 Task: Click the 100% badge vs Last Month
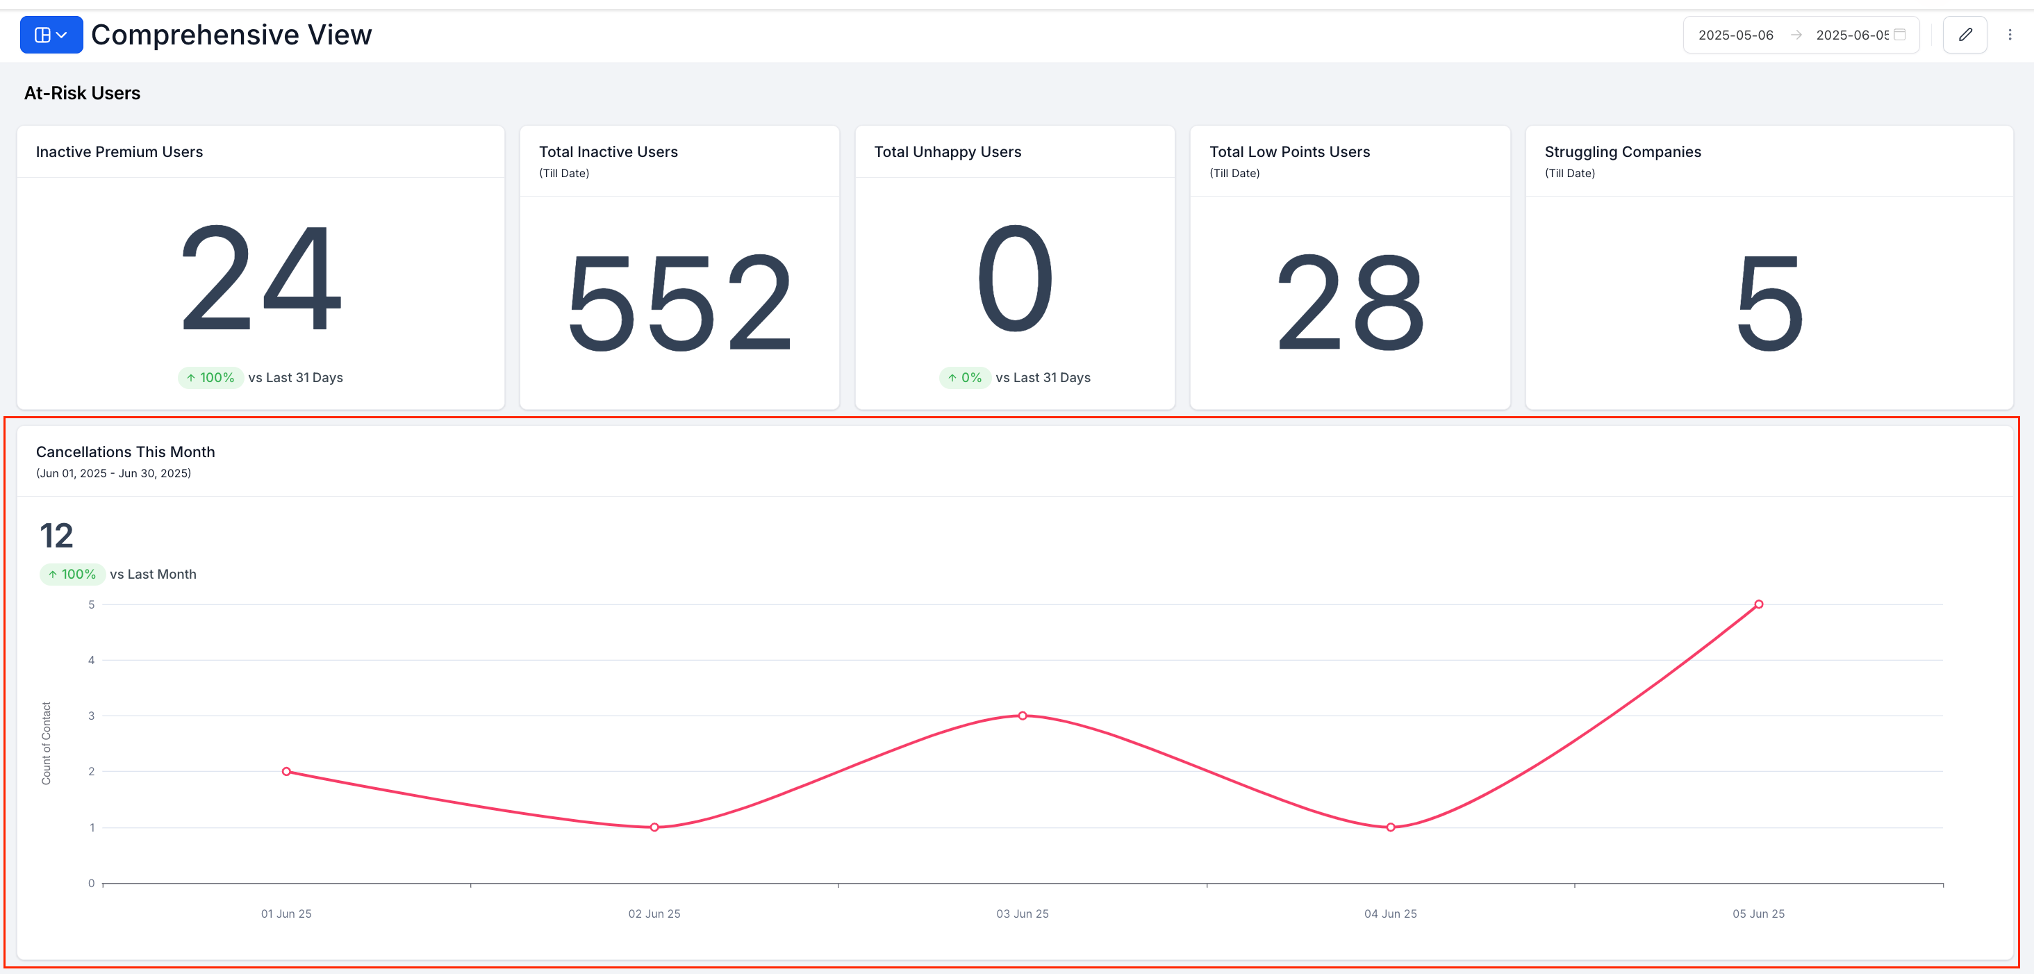(73, 575)
